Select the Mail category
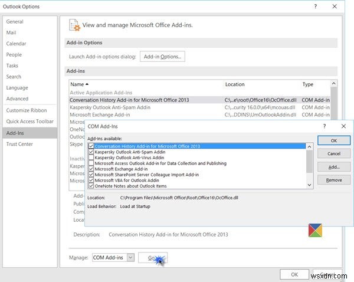354x282 pixels. coord(11,32)
